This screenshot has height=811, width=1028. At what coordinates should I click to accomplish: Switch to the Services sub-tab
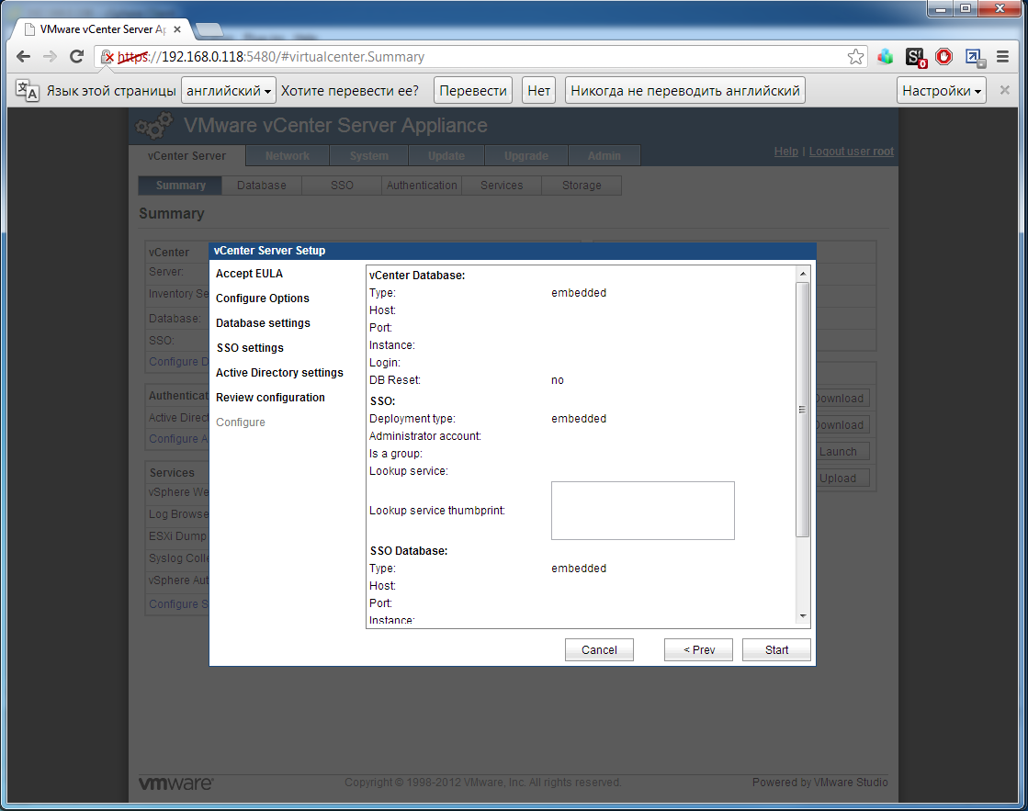502,186
